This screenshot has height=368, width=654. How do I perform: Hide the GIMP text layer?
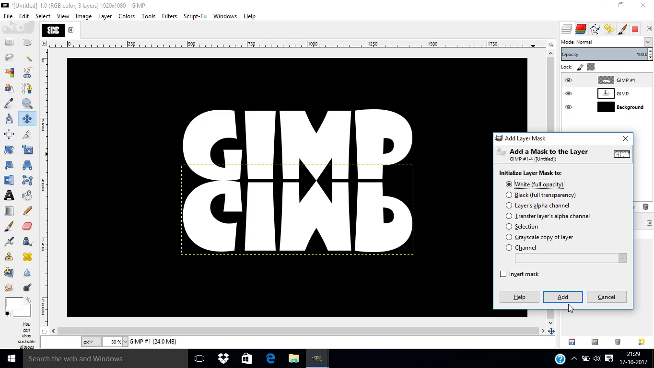pyautogui.click(x=568, y=93)
